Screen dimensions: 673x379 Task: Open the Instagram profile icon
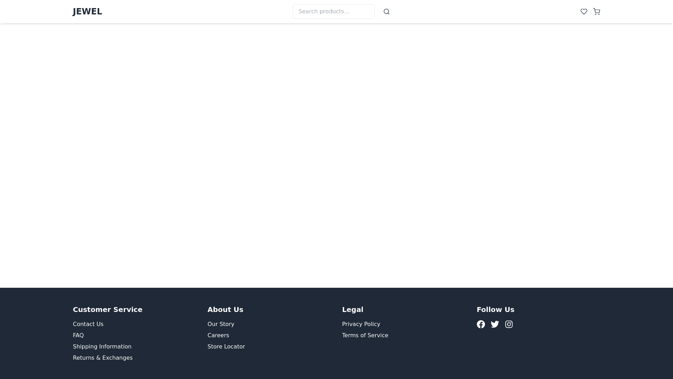509,324
